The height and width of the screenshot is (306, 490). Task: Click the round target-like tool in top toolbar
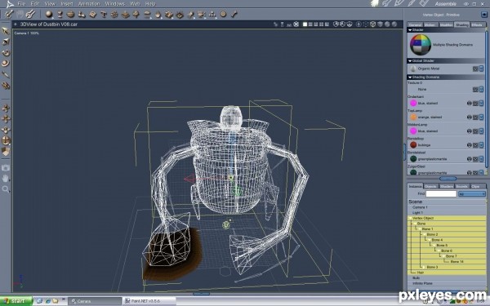(x=223, y=14)
